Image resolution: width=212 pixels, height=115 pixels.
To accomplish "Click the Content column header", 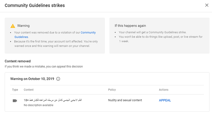I will pyautogui.click(x=29, y=90).
